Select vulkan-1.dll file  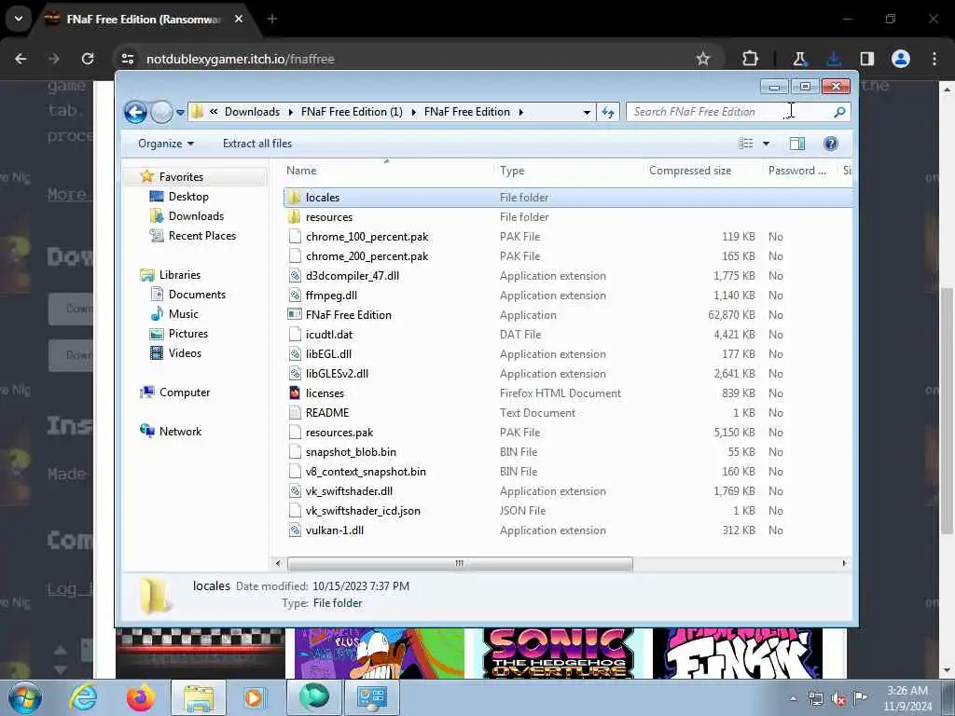click(x=335, y=530)
